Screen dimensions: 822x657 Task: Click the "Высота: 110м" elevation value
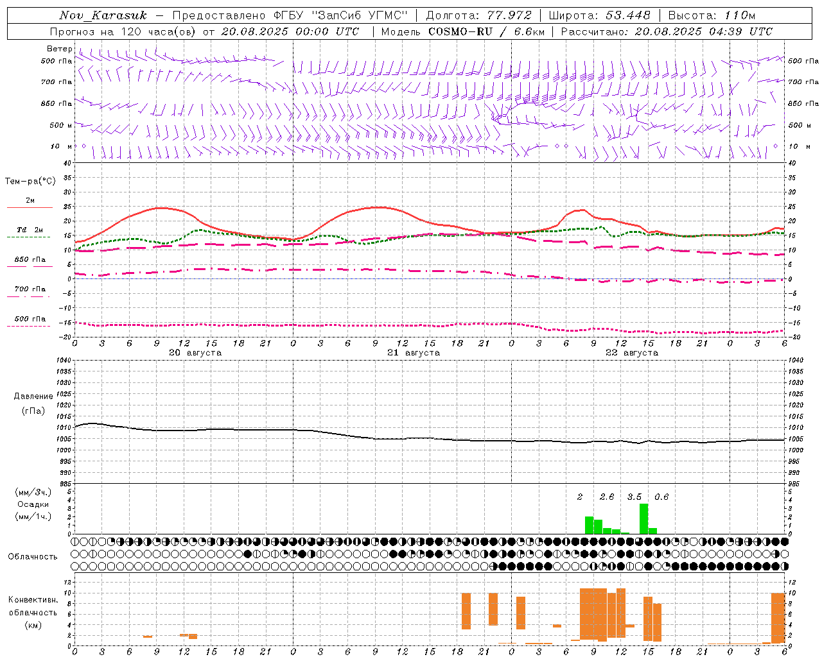coord(712,15)
